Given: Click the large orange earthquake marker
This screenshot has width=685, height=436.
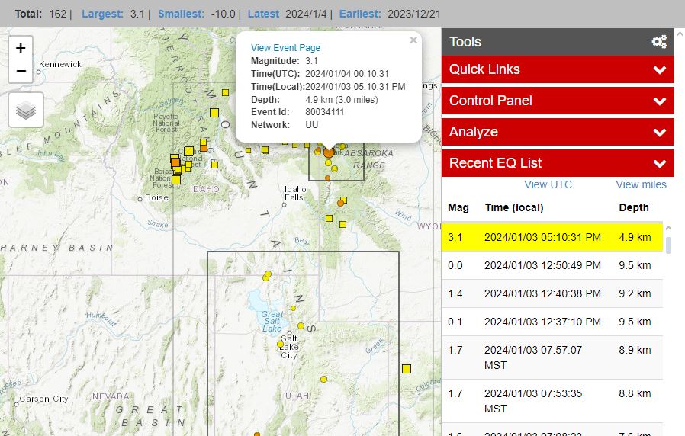Looking at the screenshot, I should click(x=329, y=152).
